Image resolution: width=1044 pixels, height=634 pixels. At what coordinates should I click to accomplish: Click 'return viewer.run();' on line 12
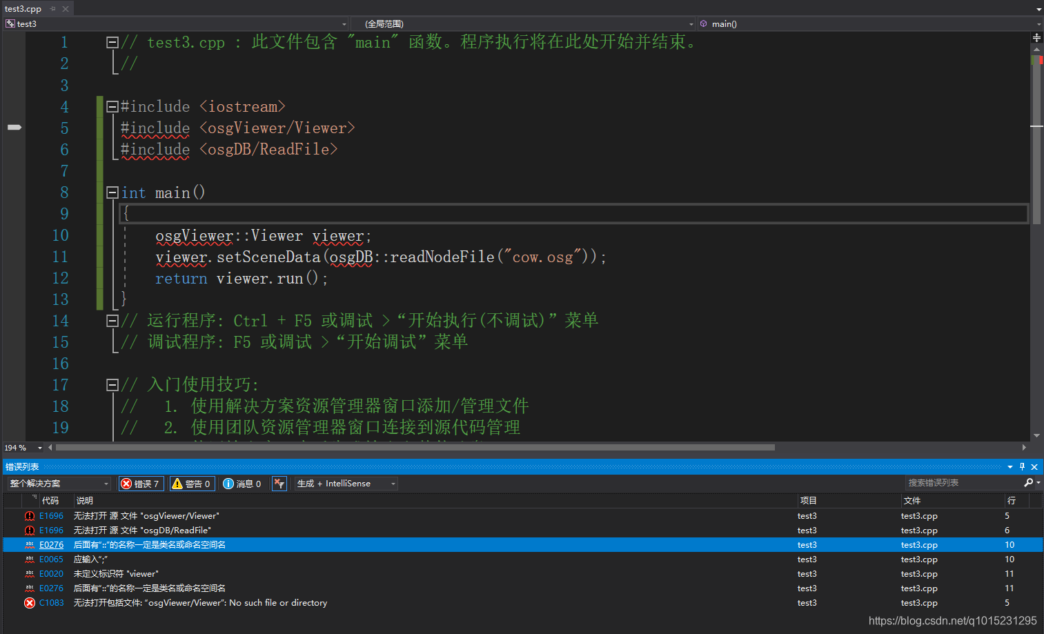pyautogui.click(x=242, y=279)
